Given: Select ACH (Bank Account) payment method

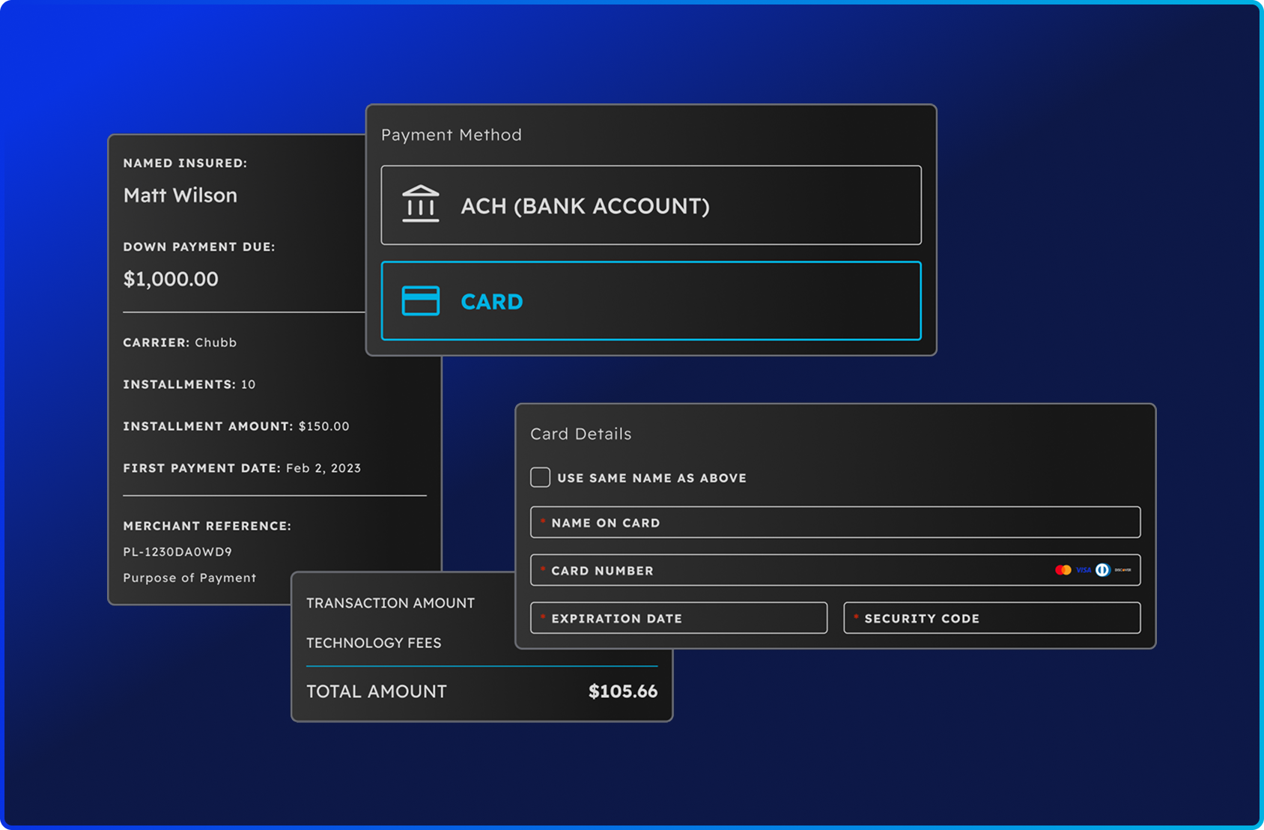Looking at the screenshot, I should (x=651, y=205).
